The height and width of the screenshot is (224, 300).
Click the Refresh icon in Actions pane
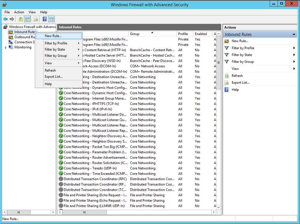point(226,76)
